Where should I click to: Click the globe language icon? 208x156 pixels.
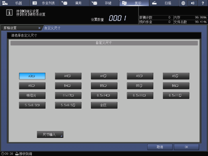point(183,3)
